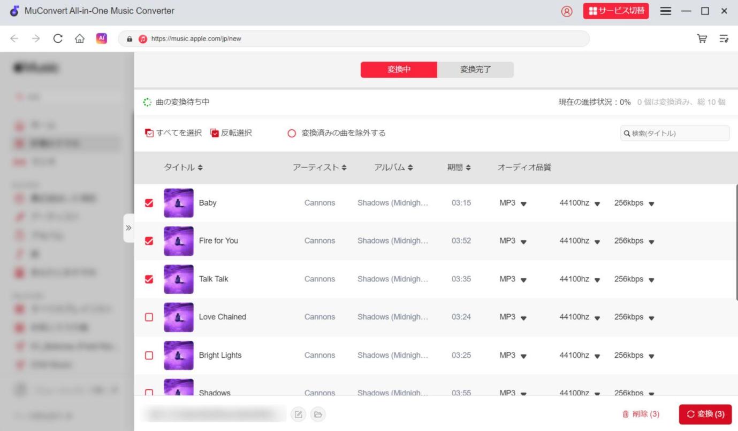Sort by タイトル column header
The width and height of the screenshot is (738, 431).
(184, 168)
